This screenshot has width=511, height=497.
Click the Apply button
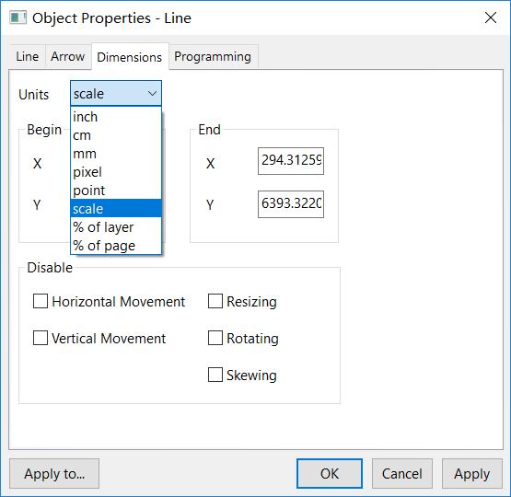click(x=472, y=474)
